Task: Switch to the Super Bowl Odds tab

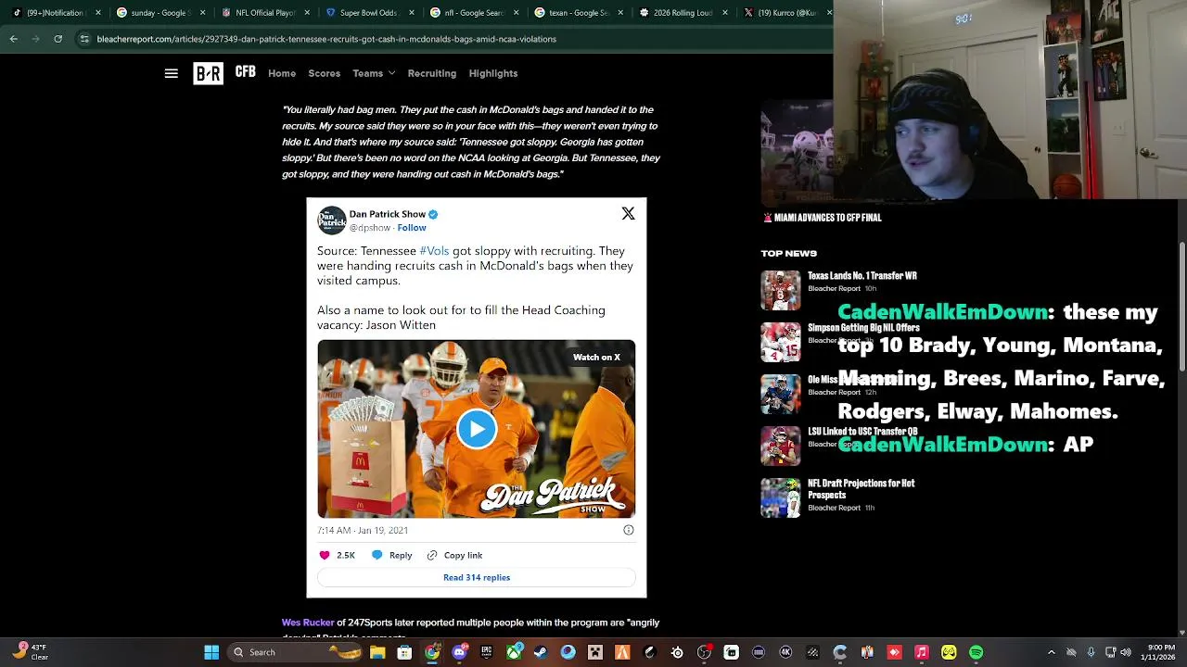Action: 369,13
